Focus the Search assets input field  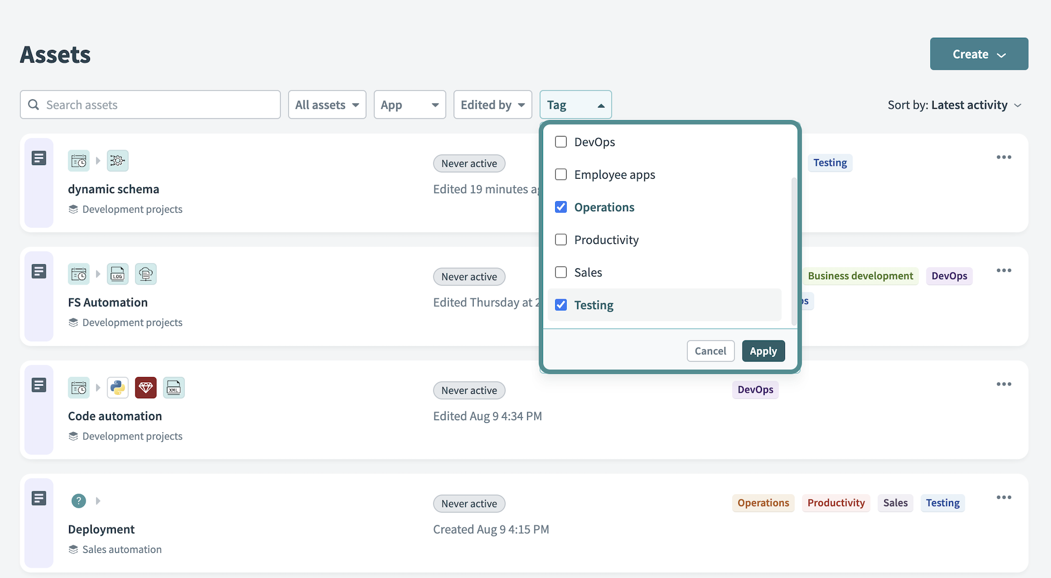pyautogui.click(x=159, y=105)
